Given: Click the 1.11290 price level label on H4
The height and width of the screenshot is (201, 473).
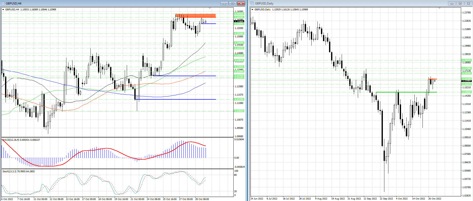Looking at the screenshot, I should (x=239, y=99).
